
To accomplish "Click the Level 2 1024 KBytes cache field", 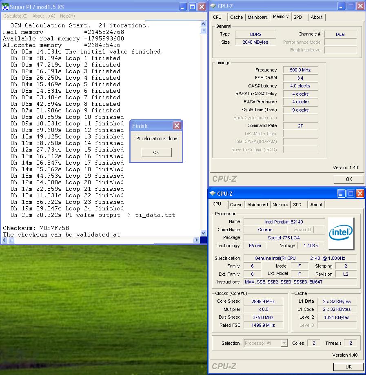I will point(337,317).
